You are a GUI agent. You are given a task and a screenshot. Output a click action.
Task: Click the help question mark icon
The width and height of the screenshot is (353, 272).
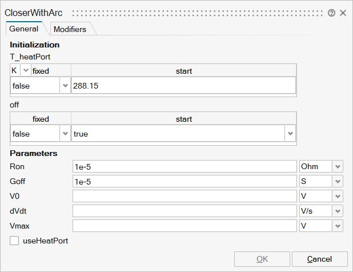coord(332,13)
